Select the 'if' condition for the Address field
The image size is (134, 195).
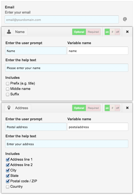pos(112,108)
